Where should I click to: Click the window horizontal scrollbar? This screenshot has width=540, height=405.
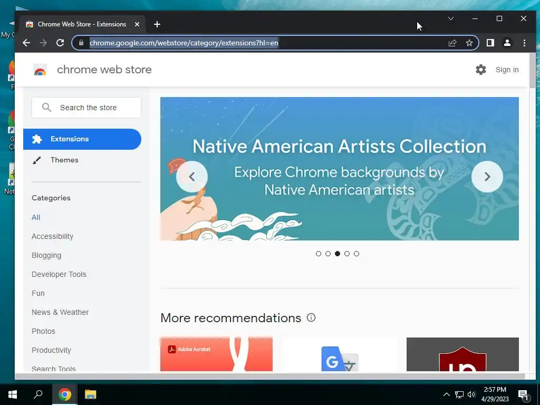(269, 377)
